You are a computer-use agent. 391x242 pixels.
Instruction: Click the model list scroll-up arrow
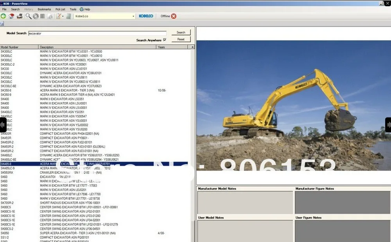192,47
